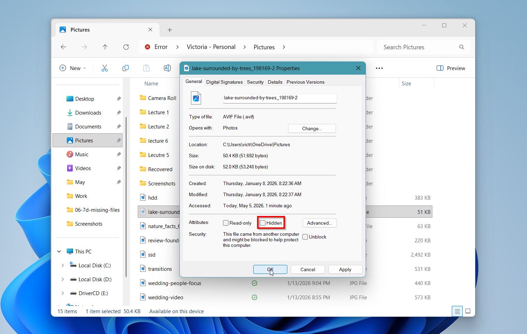
Task: Expand Local Disk (D:) node
Action: pyautogui.click(x=63, y=279)
